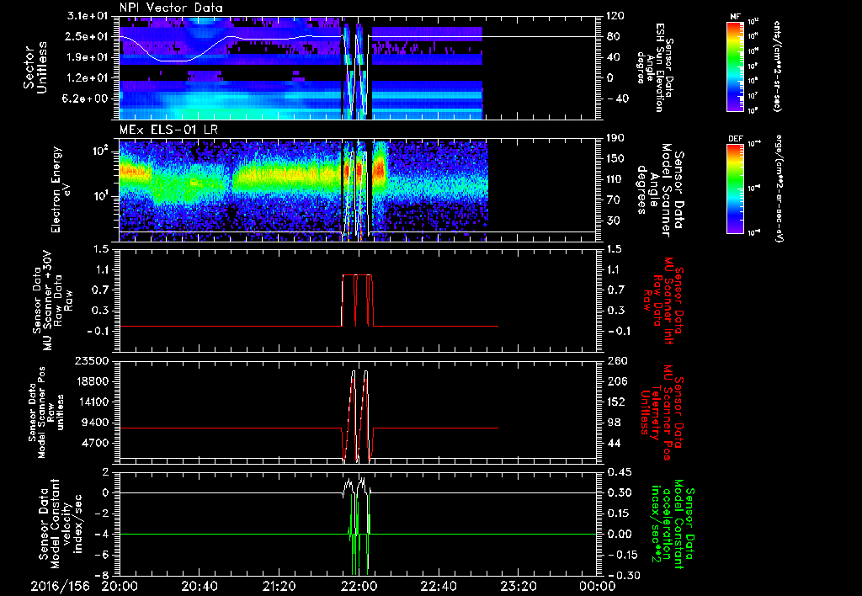
Task: Click the 00:00 time axis label
Action: 597,586
